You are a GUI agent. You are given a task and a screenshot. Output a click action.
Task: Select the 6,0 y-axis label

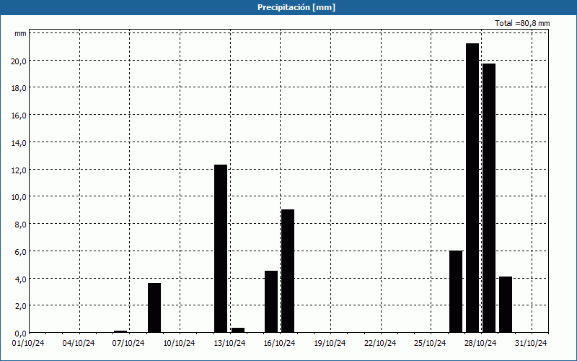pos(20,251)
